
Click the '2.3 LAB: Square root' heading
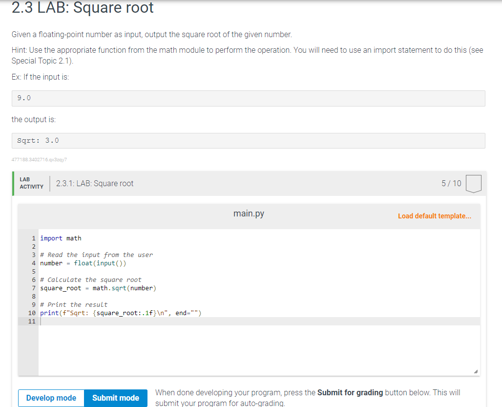[83, 8]
